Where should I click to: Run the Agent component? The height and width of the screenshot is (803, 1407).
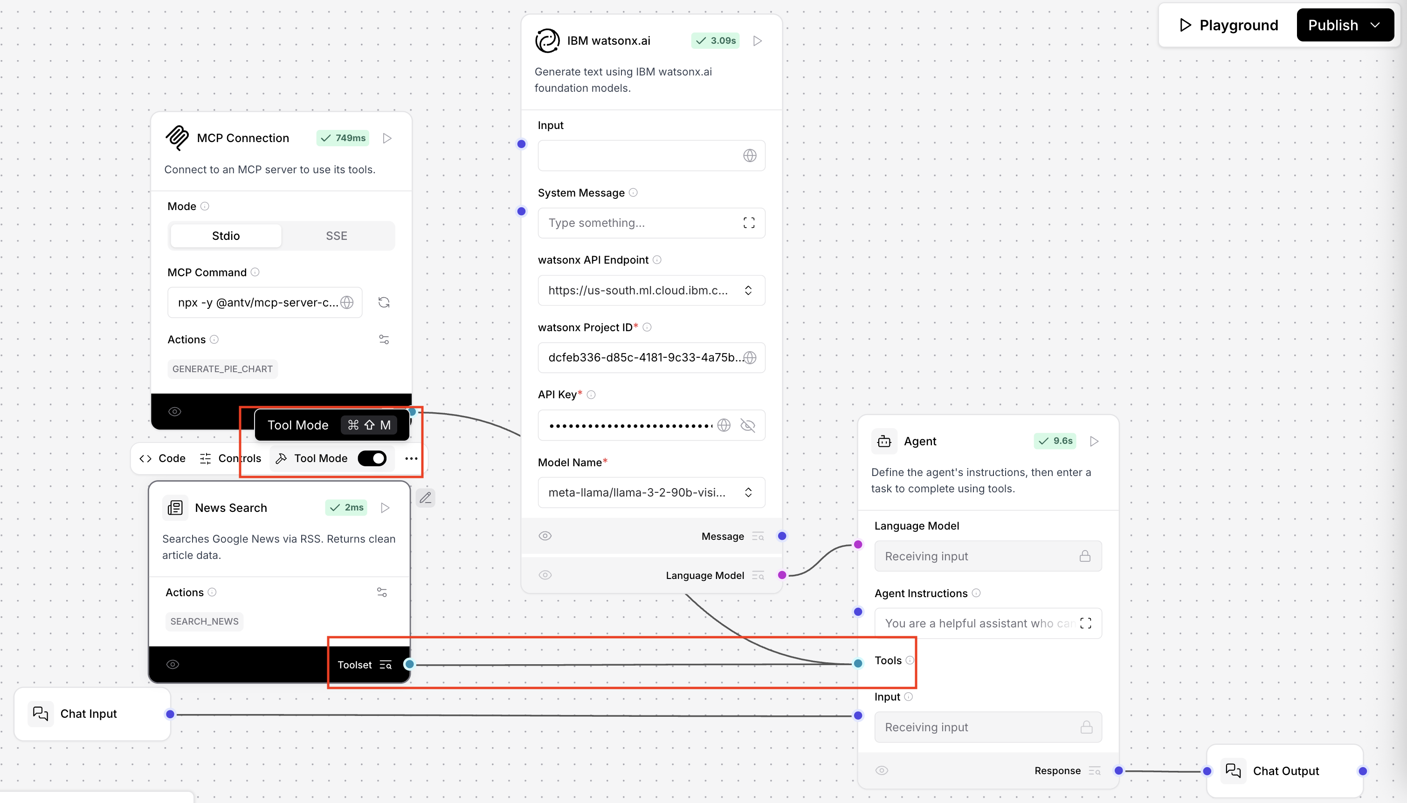click(x=1094, y=441)
